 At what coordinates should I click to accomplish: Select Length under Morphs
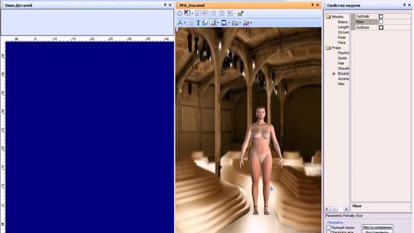tap(343, 27)
